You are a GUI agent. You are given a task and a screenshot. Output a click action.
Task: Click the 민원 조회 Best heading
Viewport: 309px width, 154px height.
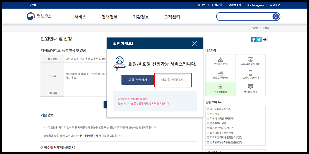pyautogui.click(x=214, y=102)
